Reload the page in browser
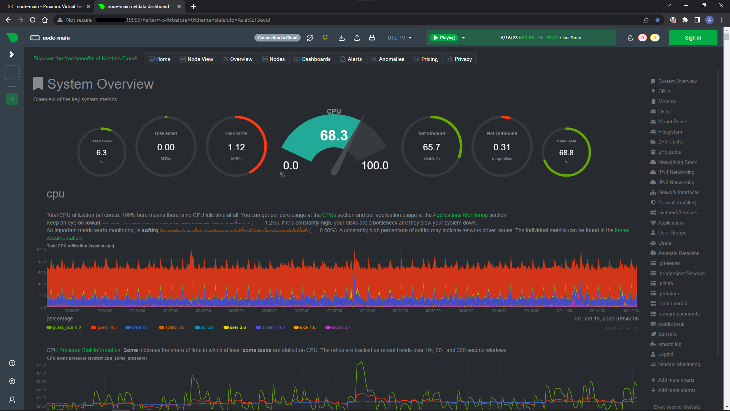Image resolution: width=730 pixels, height=411 pixels. click(x=33, y=20)
